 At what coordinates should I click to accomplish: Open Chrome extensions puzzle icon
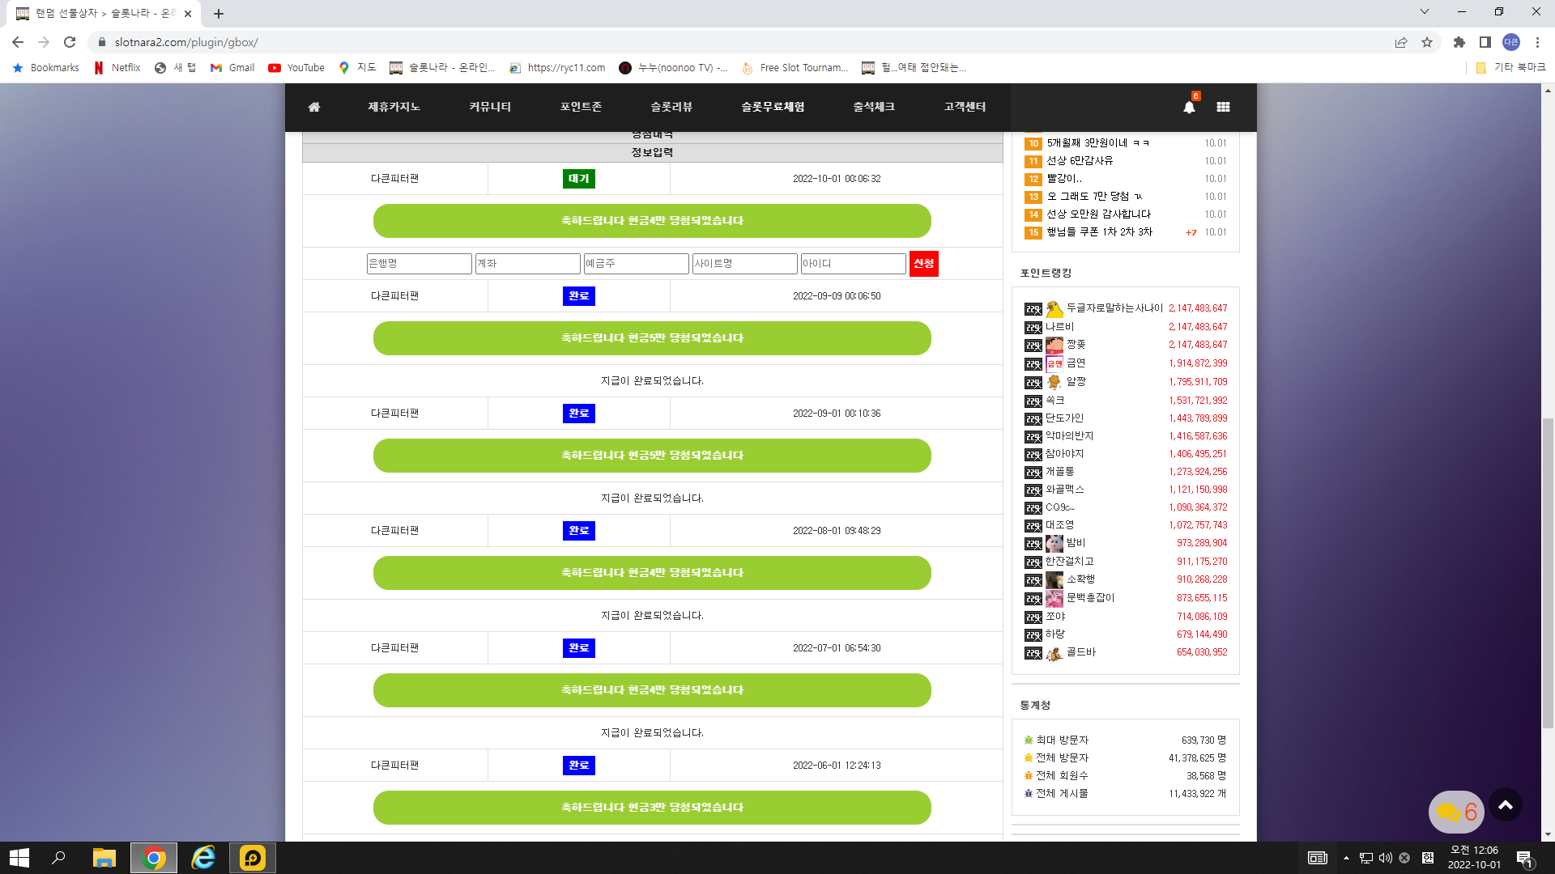pos(1459,42)
